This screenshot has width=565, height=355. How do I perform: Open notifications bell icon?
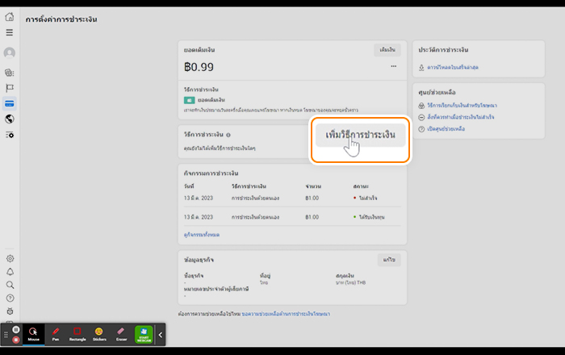click(x=10, y=272)
